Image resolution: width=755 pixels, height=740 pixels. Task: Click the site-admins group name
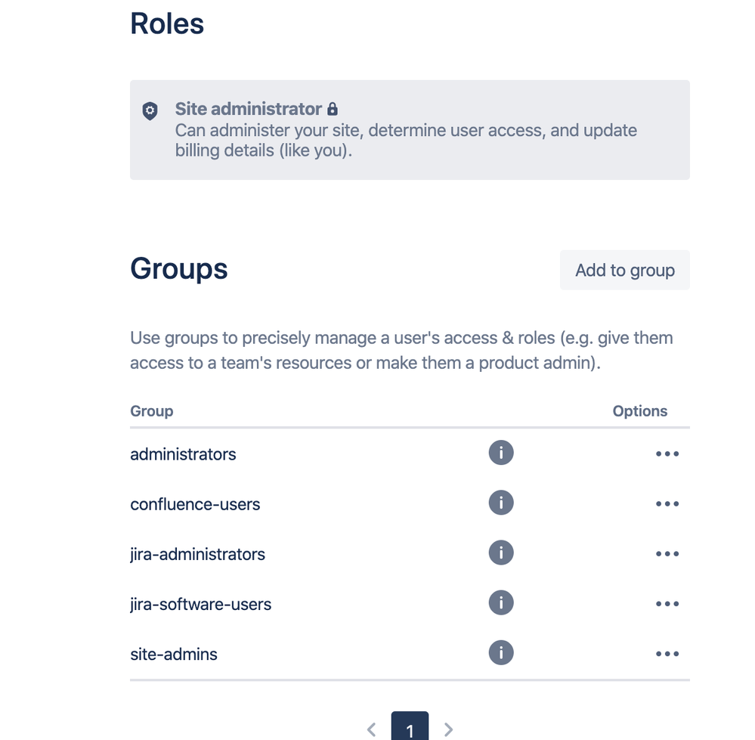(173, 655)
